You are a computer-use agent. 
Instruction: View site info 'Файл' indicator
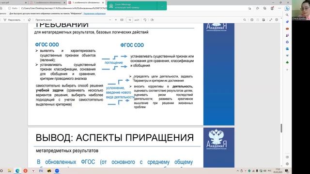click(13, 8)
